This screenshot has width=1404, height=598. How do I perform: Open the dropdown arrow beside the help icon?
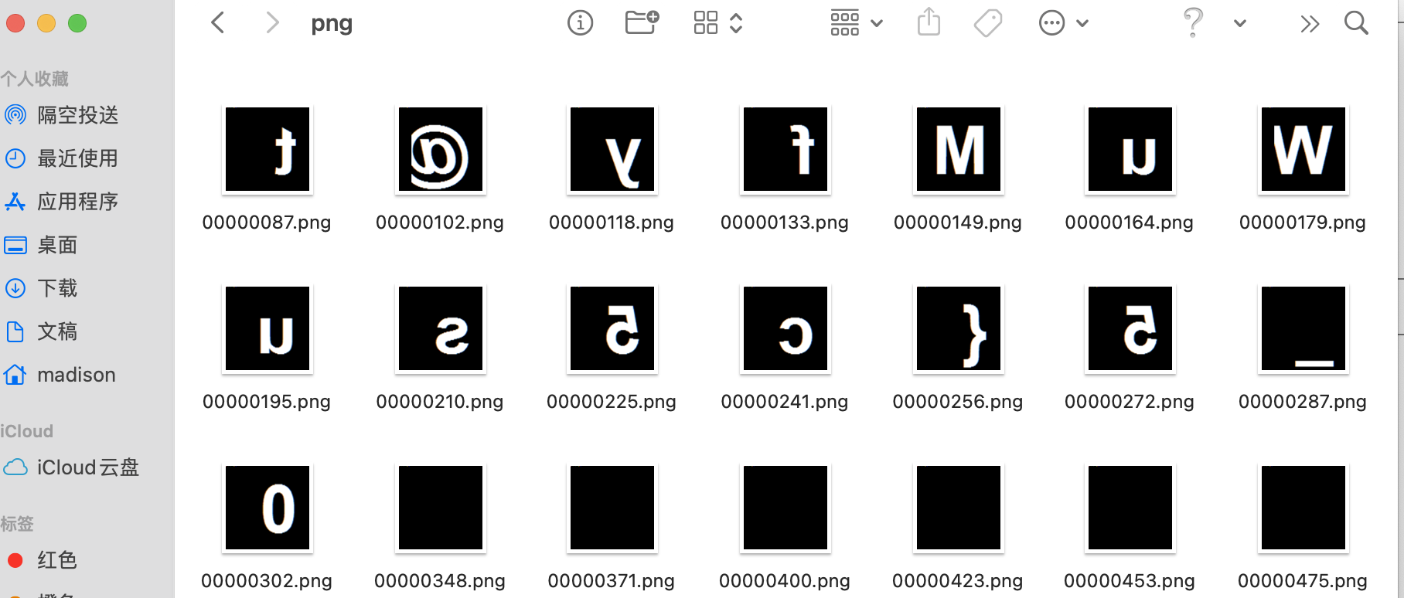(x=1239, y=23)
